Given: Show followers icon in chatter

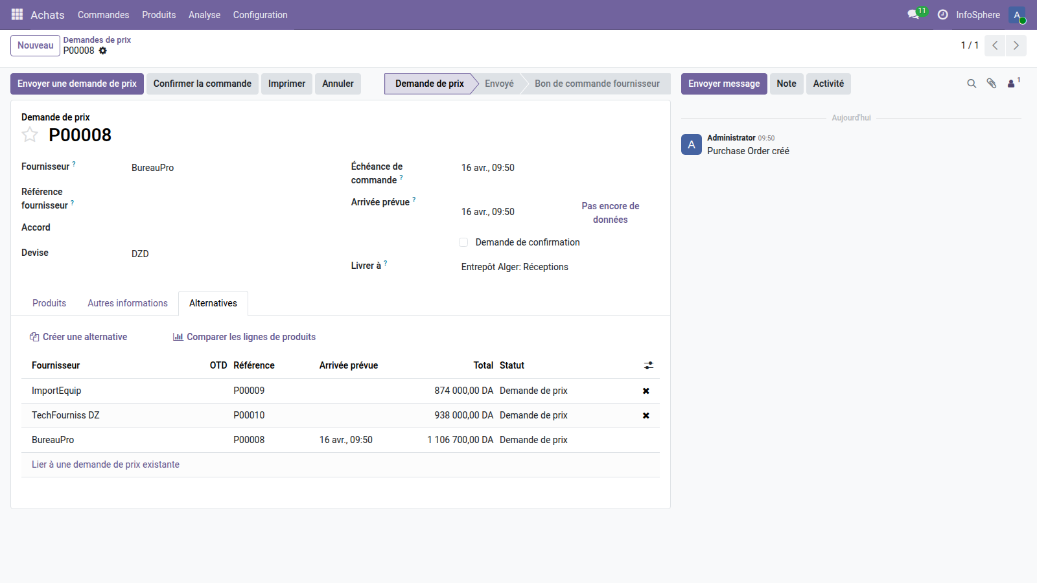Looking at the screenshot, I should click(1012, 84).
